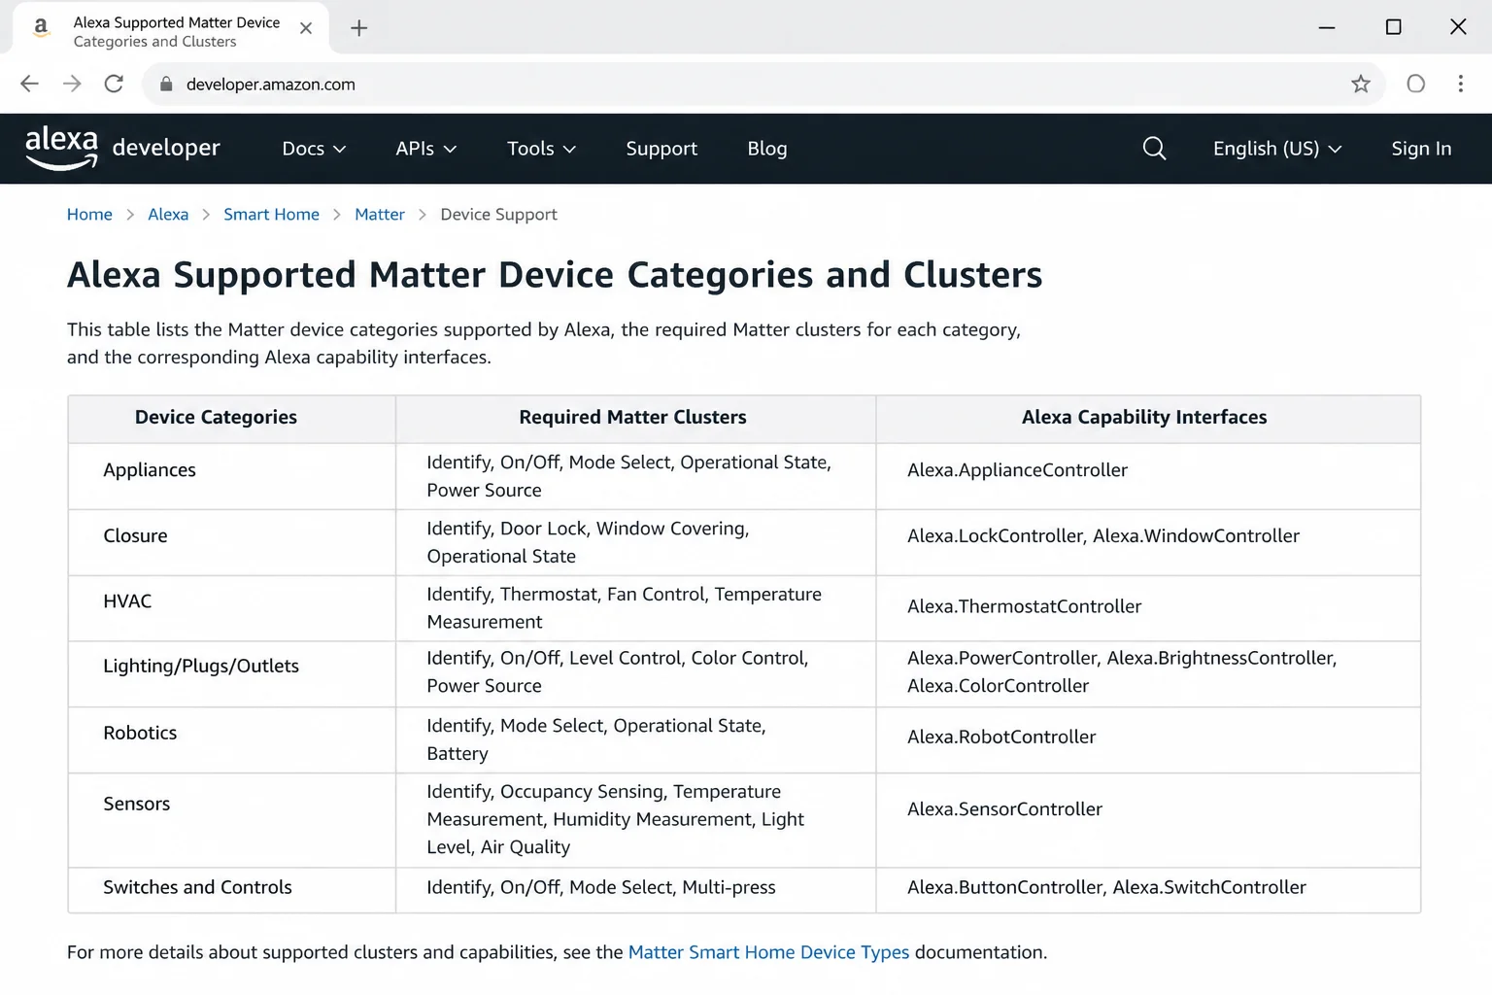
Task: Go to Matter breadcrumb link
Action: click(380, 214)
